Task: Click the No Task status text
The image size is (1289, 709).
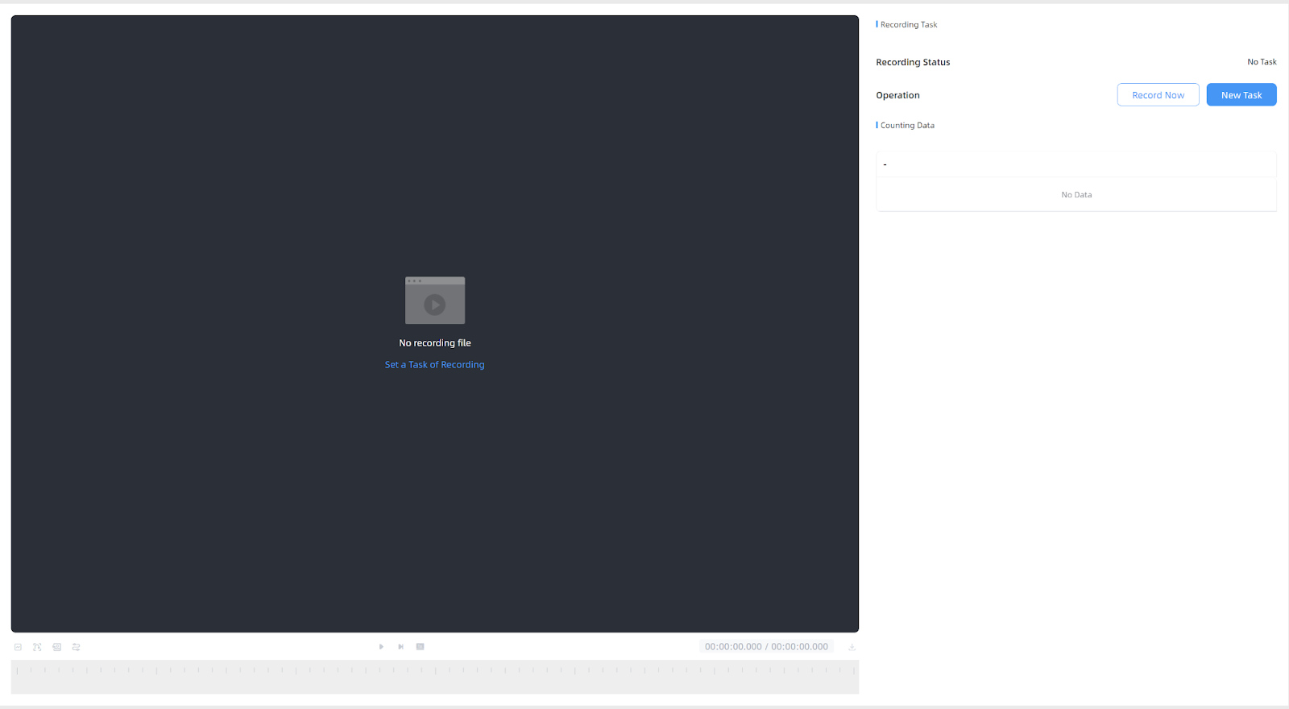Action: [x=1262, y=62]
